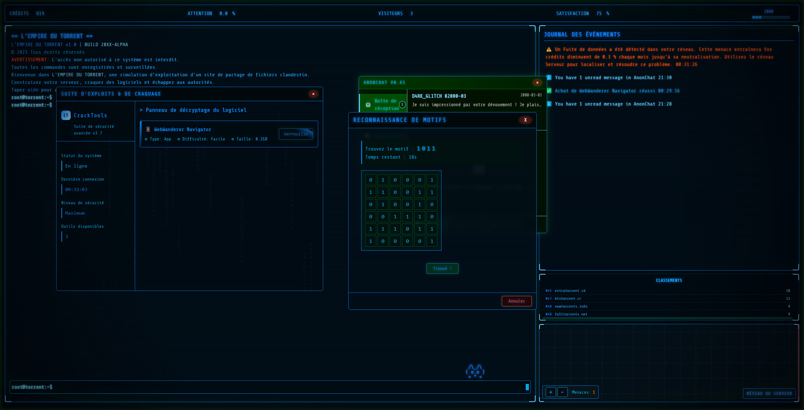
Task: Click the green checkmark purchase success icon
Action: pyautogui.click(x=549, y=91)
